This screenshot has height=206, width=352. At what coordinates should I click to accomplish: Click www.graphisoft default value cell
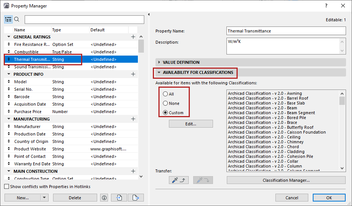[x=108, y=149]
